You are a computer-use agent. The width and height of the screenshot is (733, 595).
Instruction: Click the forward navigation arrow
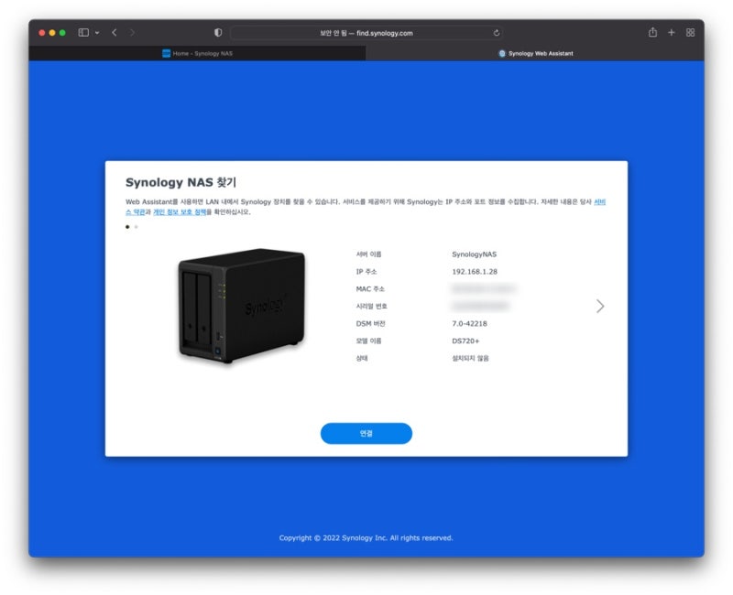pos(132,32)
